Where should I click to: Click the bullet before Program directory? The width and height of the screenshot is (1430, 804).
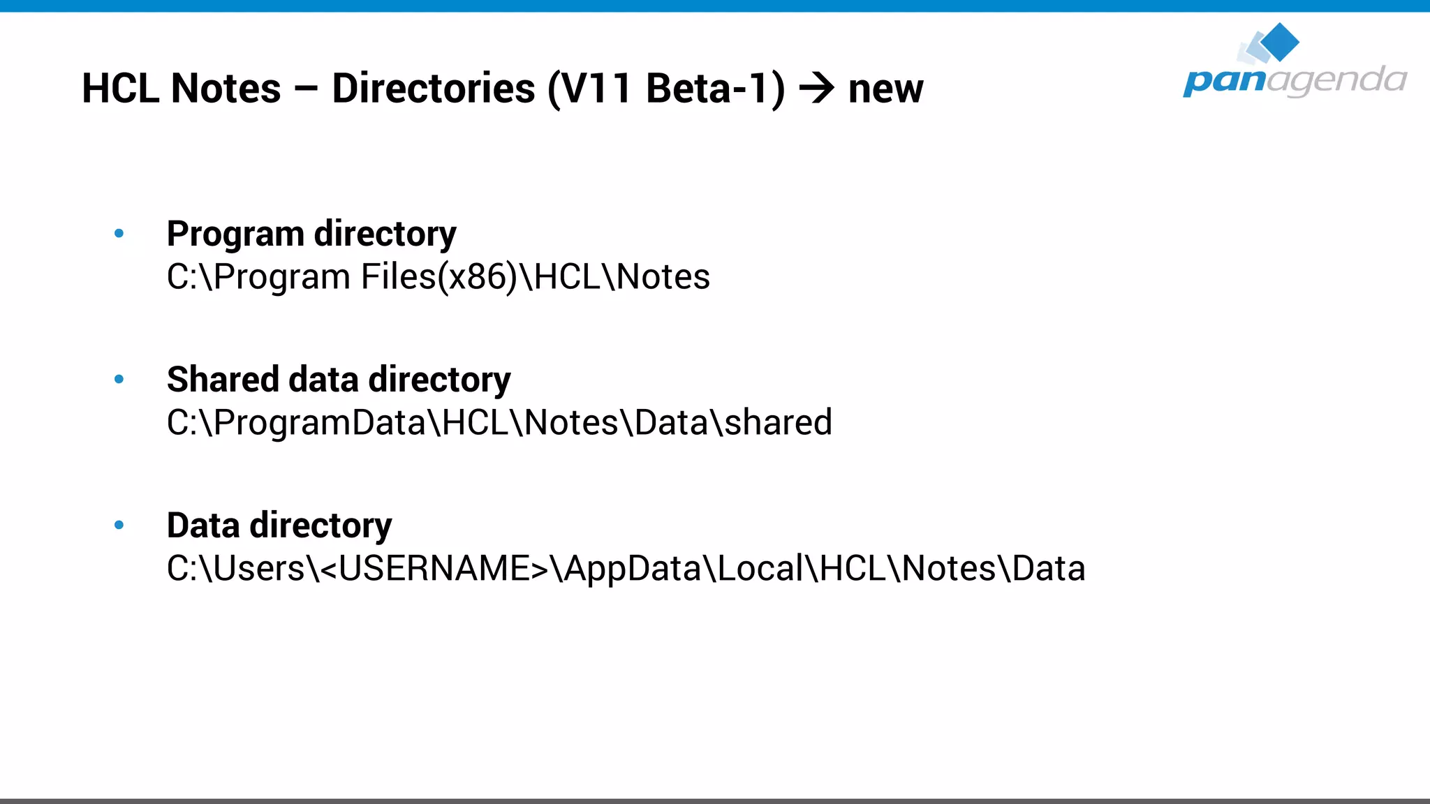tap(119, 234)
